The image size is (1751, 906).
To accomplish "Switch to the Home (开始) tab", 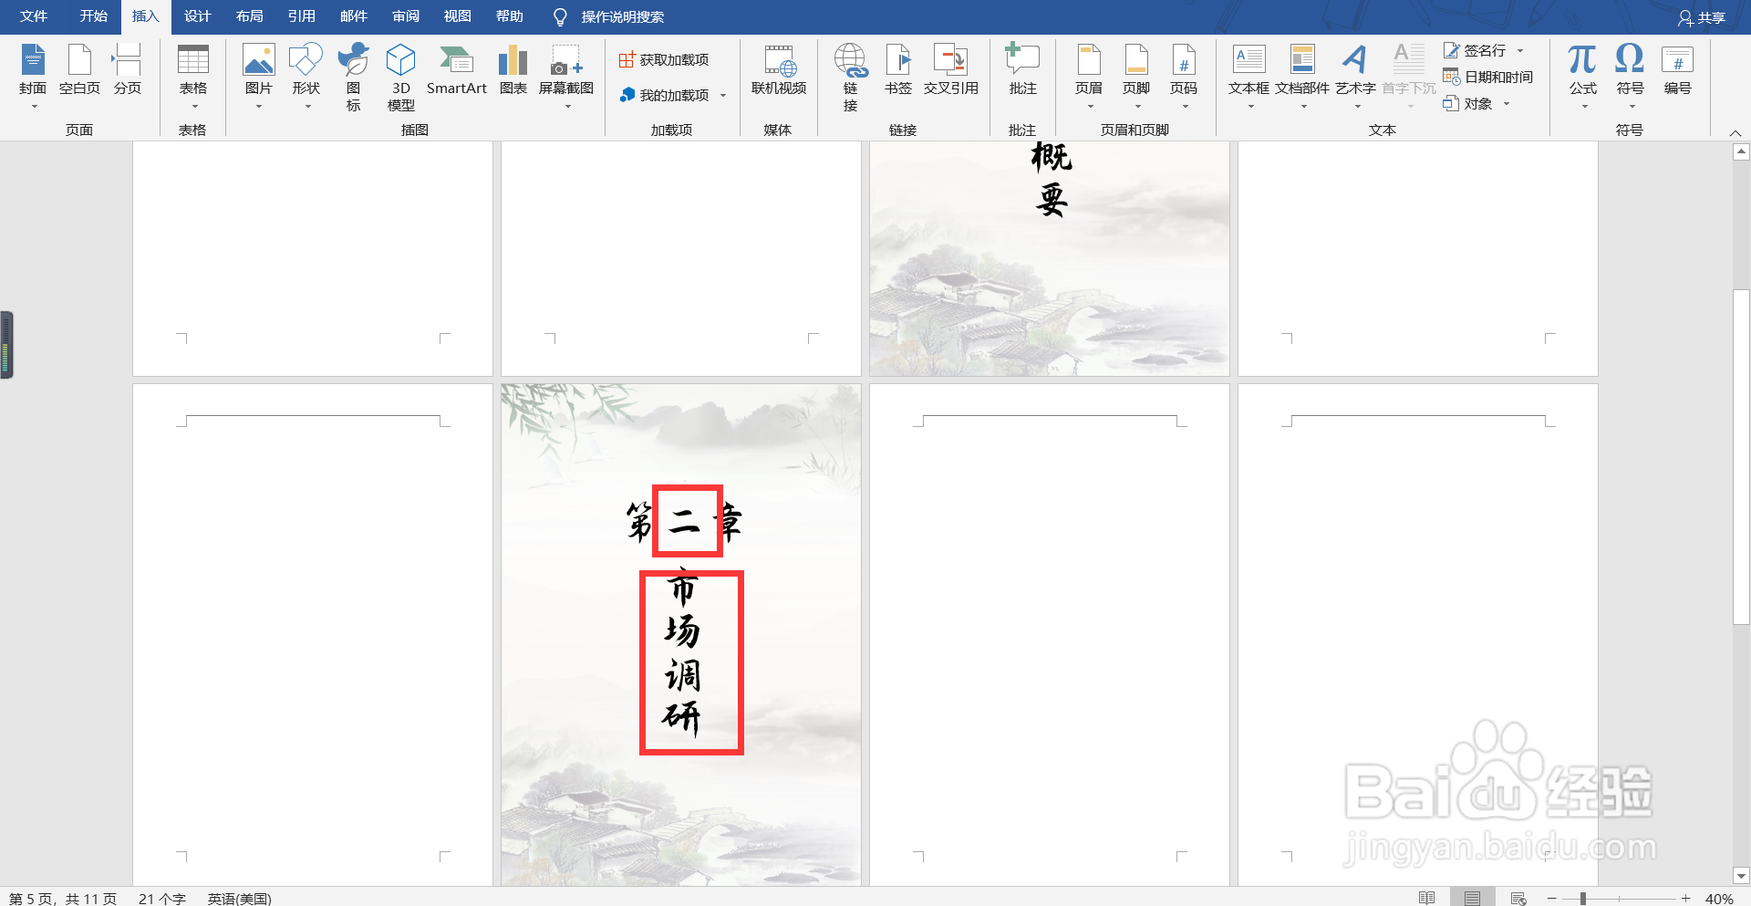I will [x=93, y=16].
